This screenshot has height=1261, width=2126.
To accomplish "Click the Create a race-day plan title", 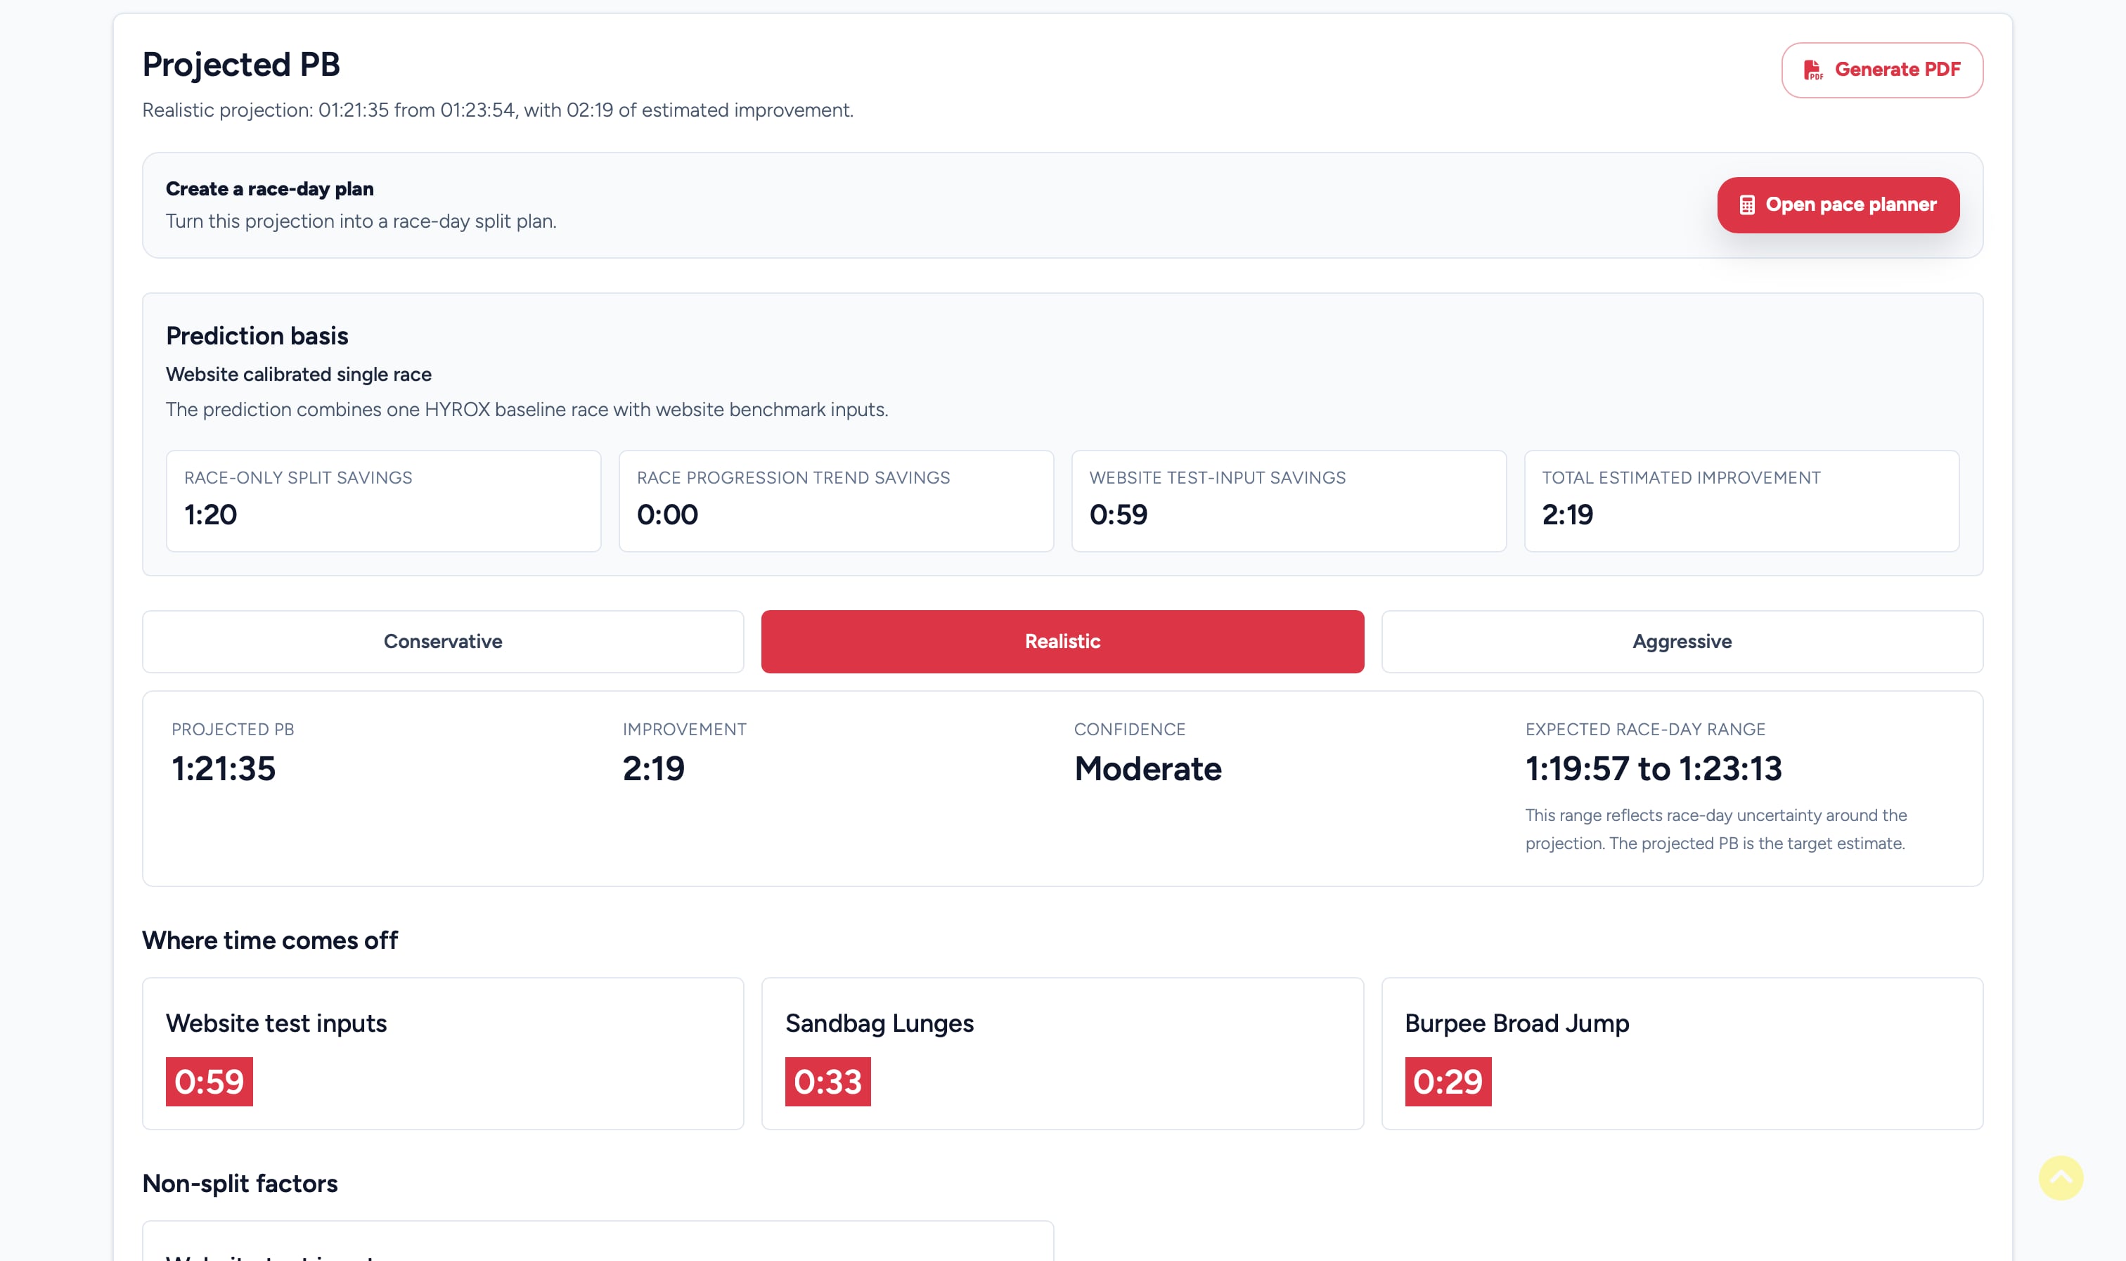I will [x=269, y=188].
